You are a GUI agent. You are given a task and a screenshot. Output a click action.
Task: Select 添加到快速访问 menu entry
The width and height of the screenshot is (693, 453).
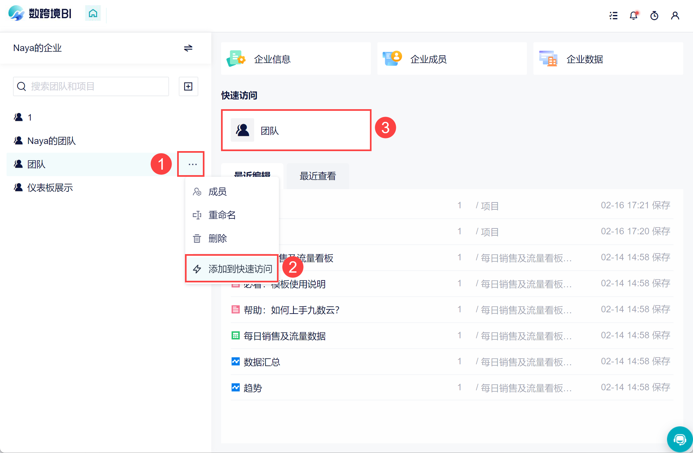pyautogui.click(x=240, y=269)
